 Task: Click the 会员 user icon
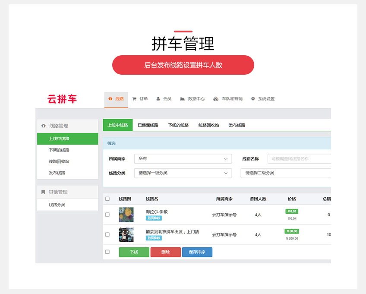pyautogui.click(x=158, y=99)
